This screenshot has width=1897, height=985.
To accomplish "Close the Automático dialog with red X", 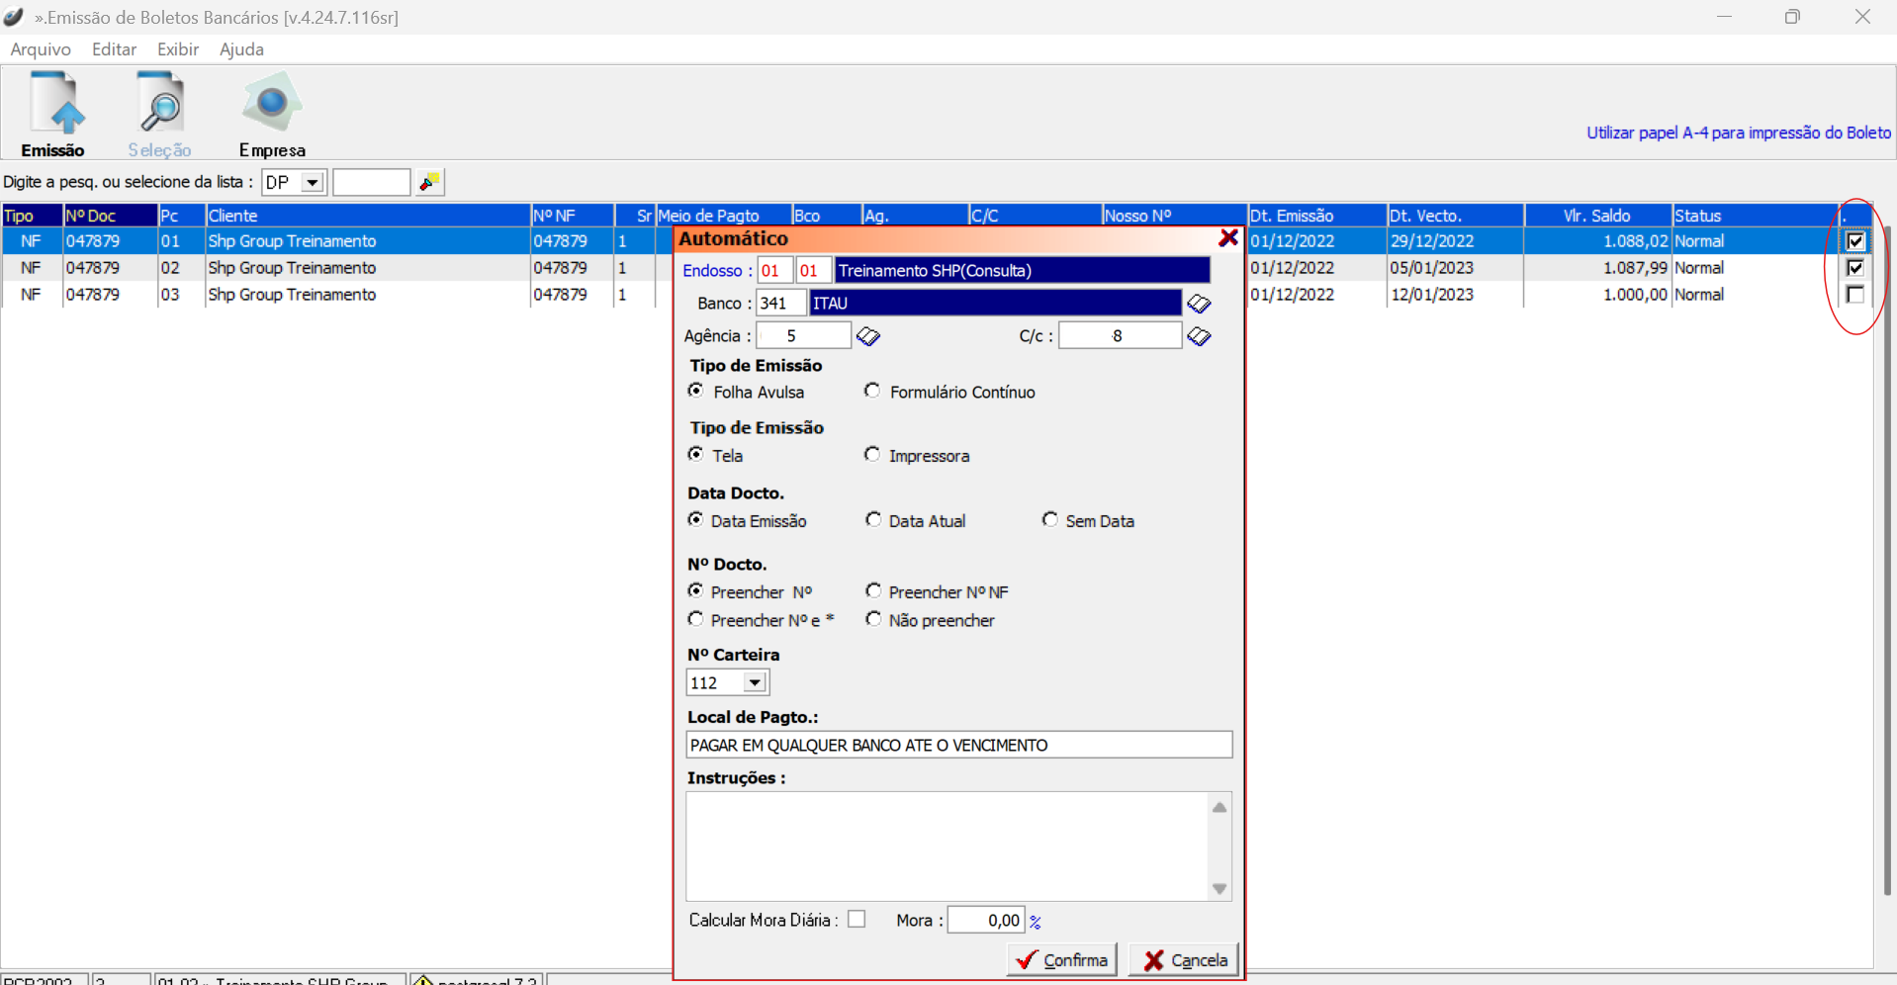I will [x=1228, y=238].
